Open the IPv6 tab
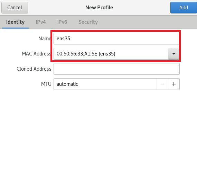197x184 pixels. point(62,22)
